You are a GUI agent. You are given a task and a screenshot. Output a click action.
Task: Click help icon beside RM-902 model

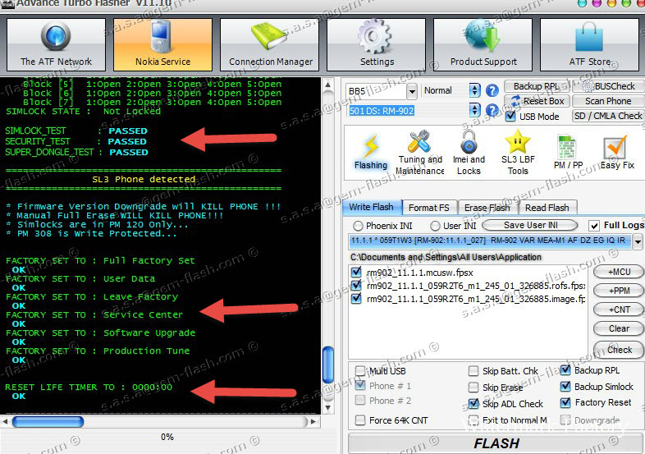[492, 110]
